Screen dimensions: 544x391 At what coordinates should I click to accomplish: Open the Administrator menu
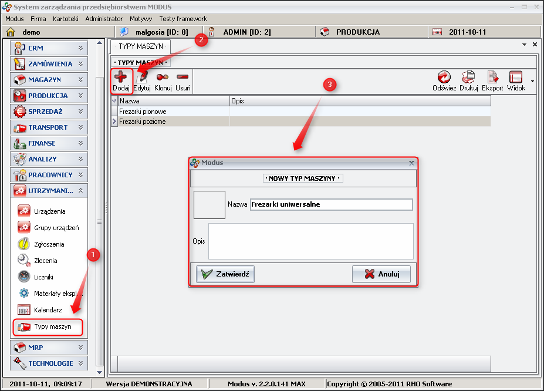click(104, 19)
